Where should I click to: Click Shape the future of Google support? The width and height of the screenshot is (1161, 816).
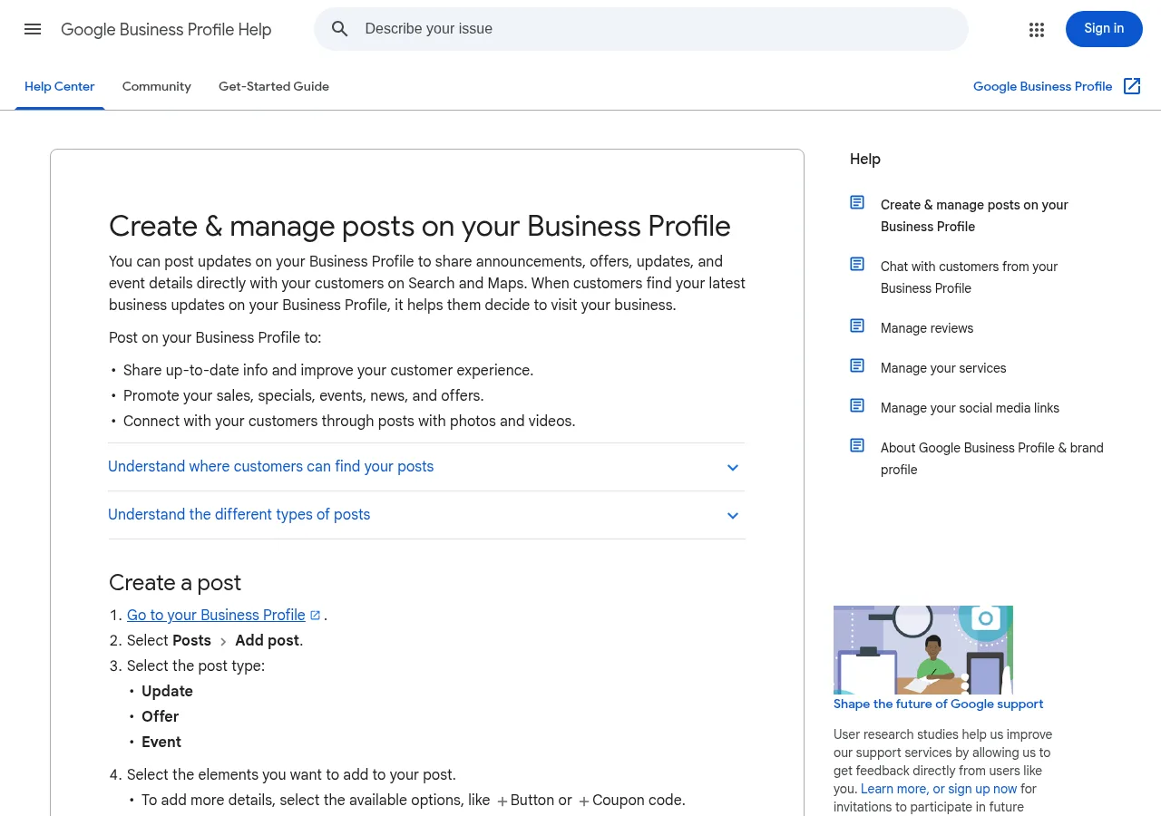point(938,704)
